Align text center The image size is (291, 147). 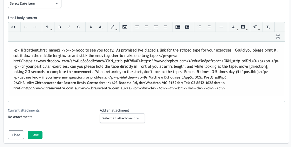click(x=146, y=27)
